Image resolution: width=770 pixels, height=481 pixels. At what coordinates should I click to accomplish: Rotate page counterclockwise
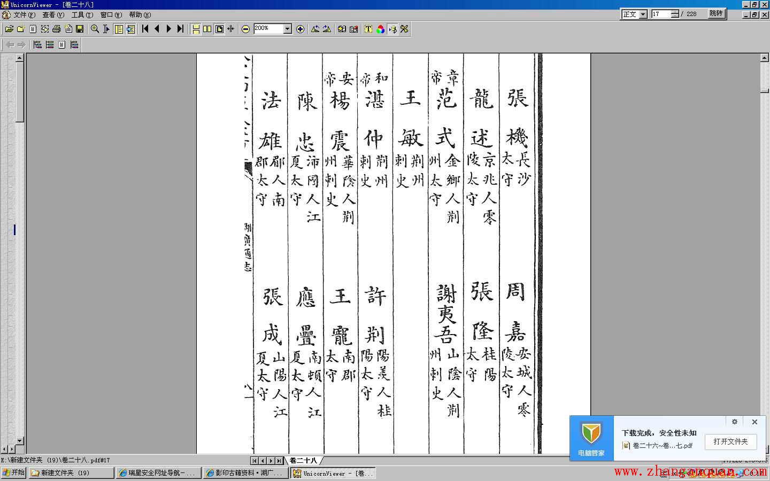[x=315, y=29]
